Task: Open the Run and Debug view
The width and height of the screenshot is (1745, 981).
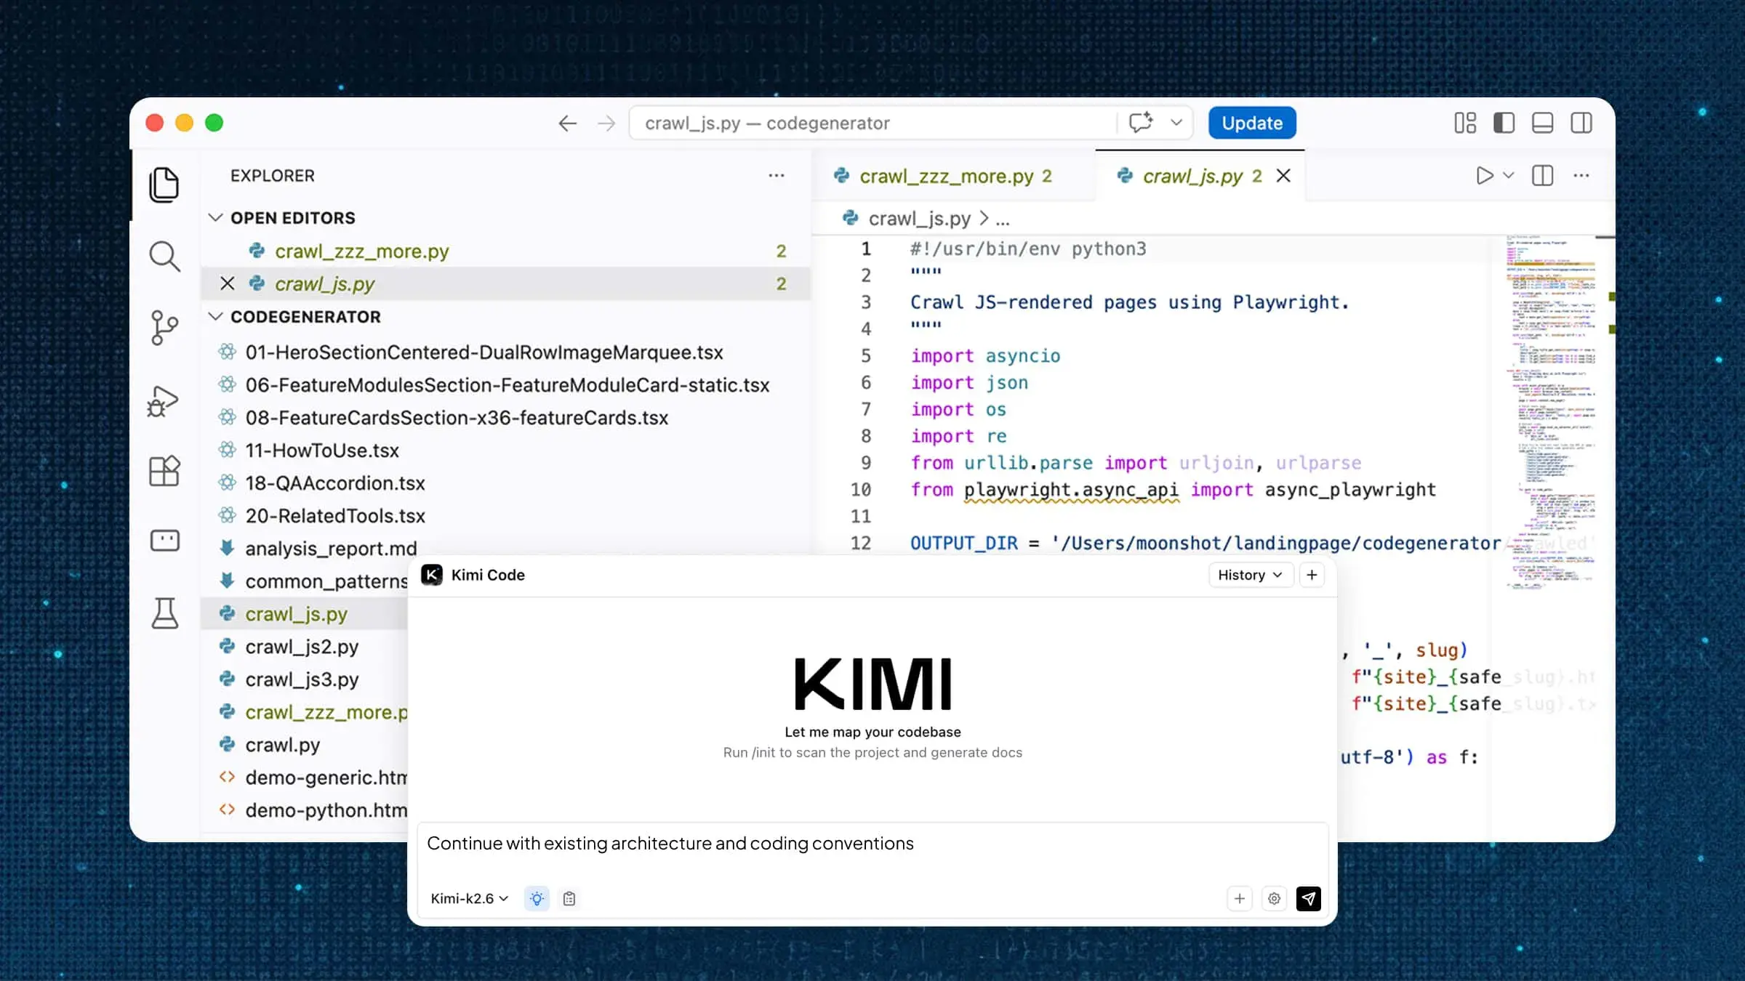Action: coord(163,400)
